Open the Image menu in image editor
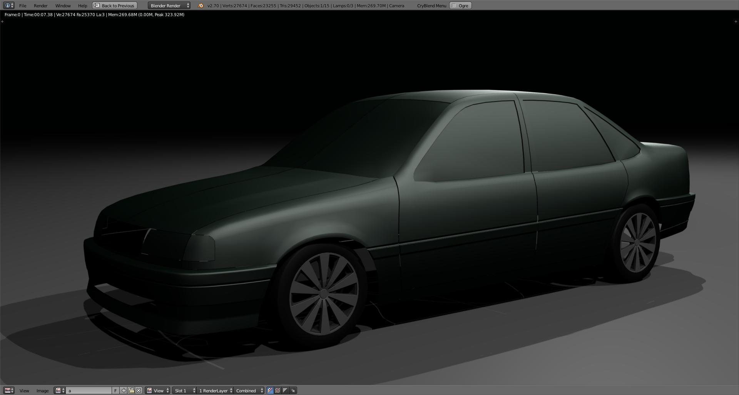The width and height of the screenshot is (739, 395). click(42, 391)
